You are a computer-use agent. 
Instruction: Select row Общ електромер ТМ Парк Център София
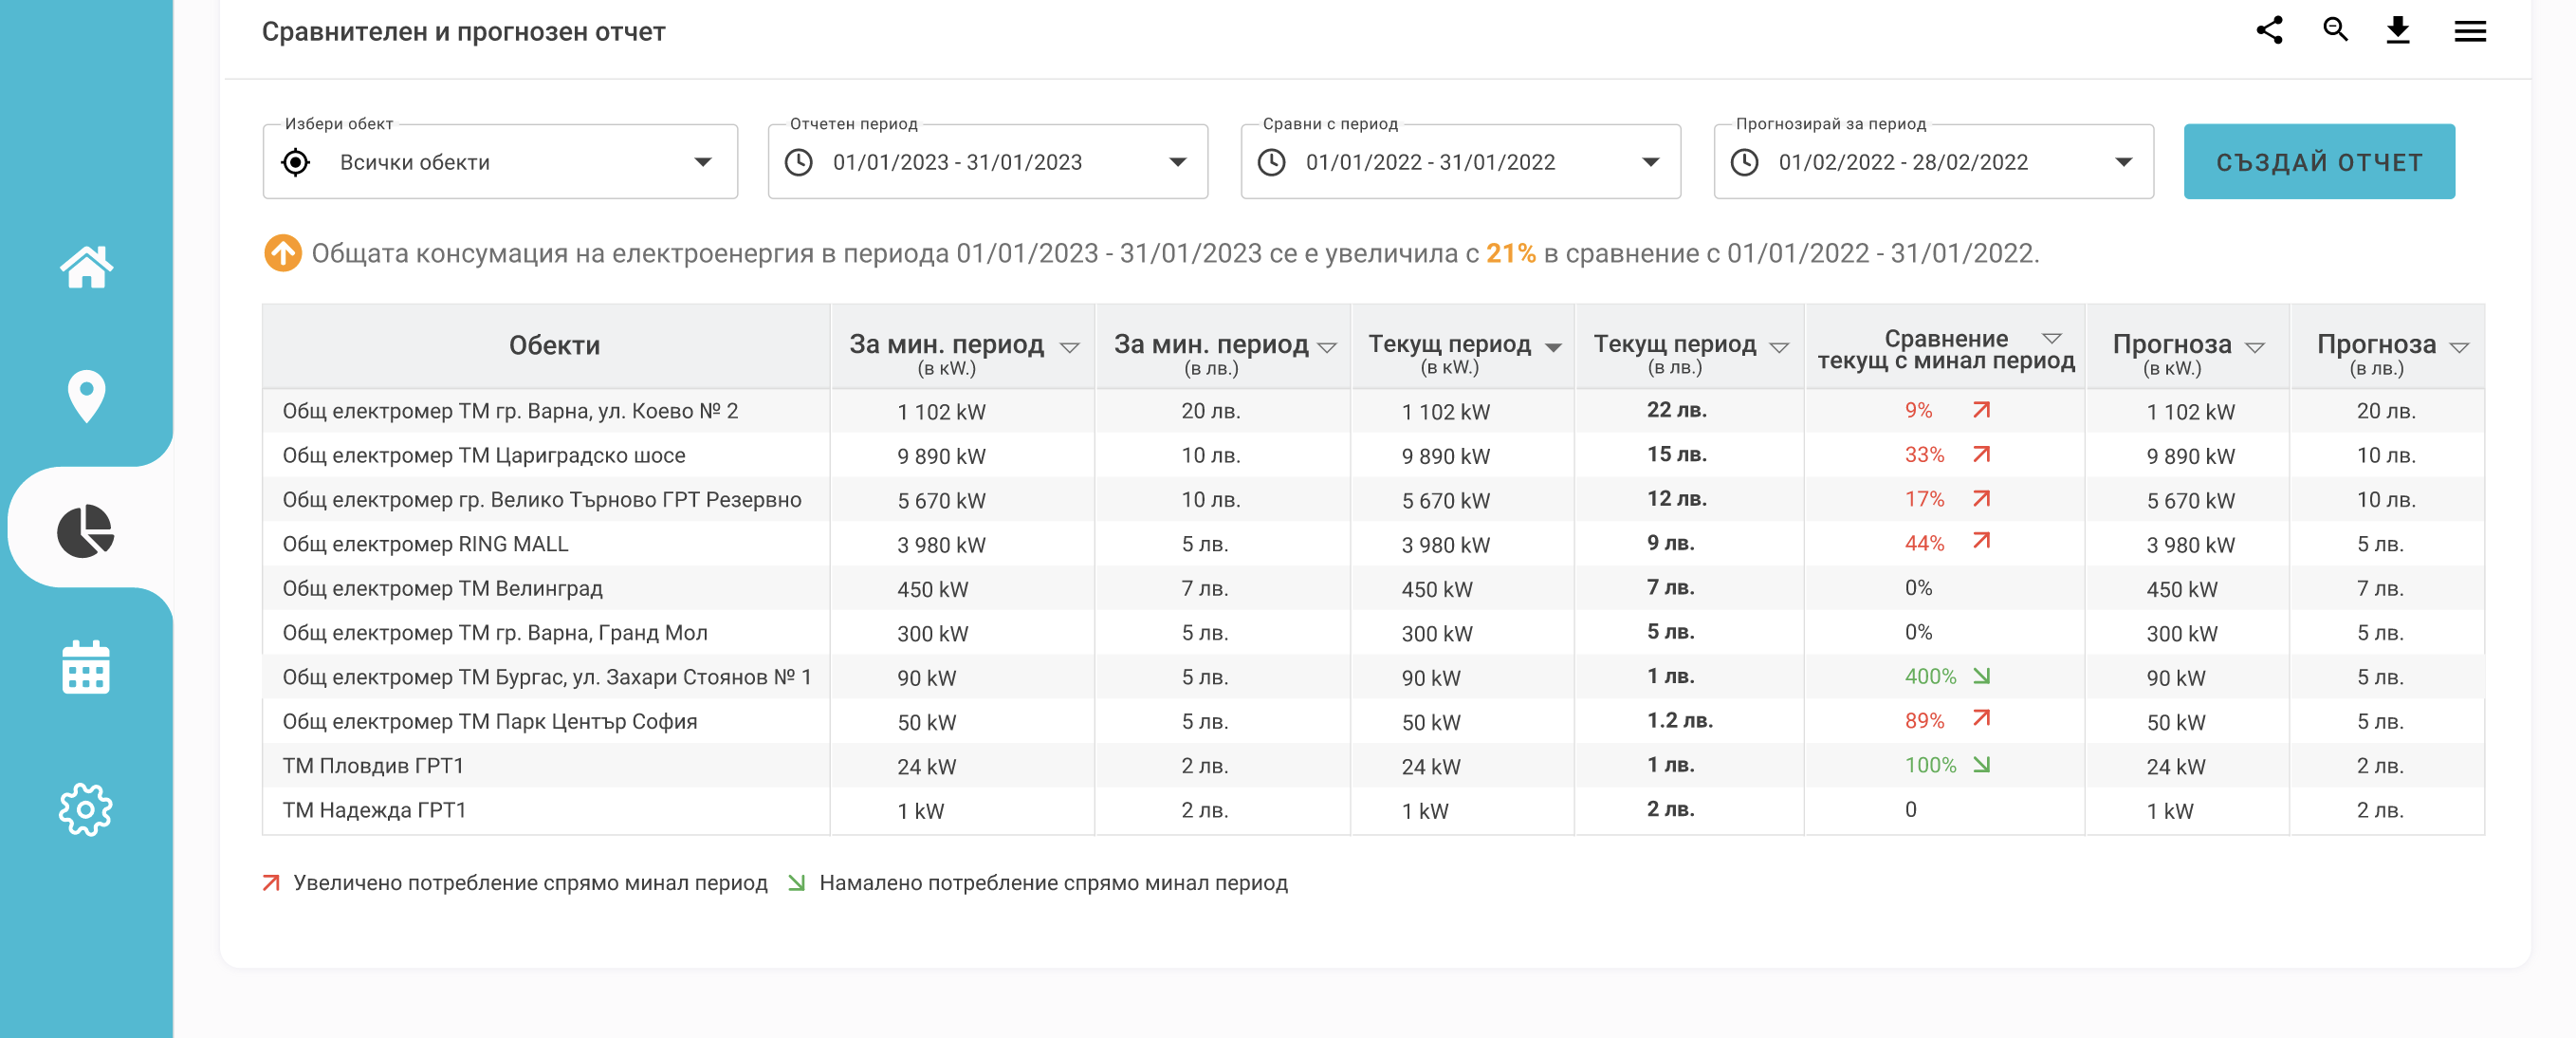[x=1373, y=721]
